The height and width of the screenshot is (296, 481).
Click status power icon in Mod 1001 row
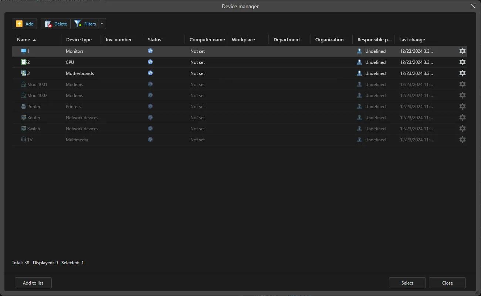pos(150,84)
